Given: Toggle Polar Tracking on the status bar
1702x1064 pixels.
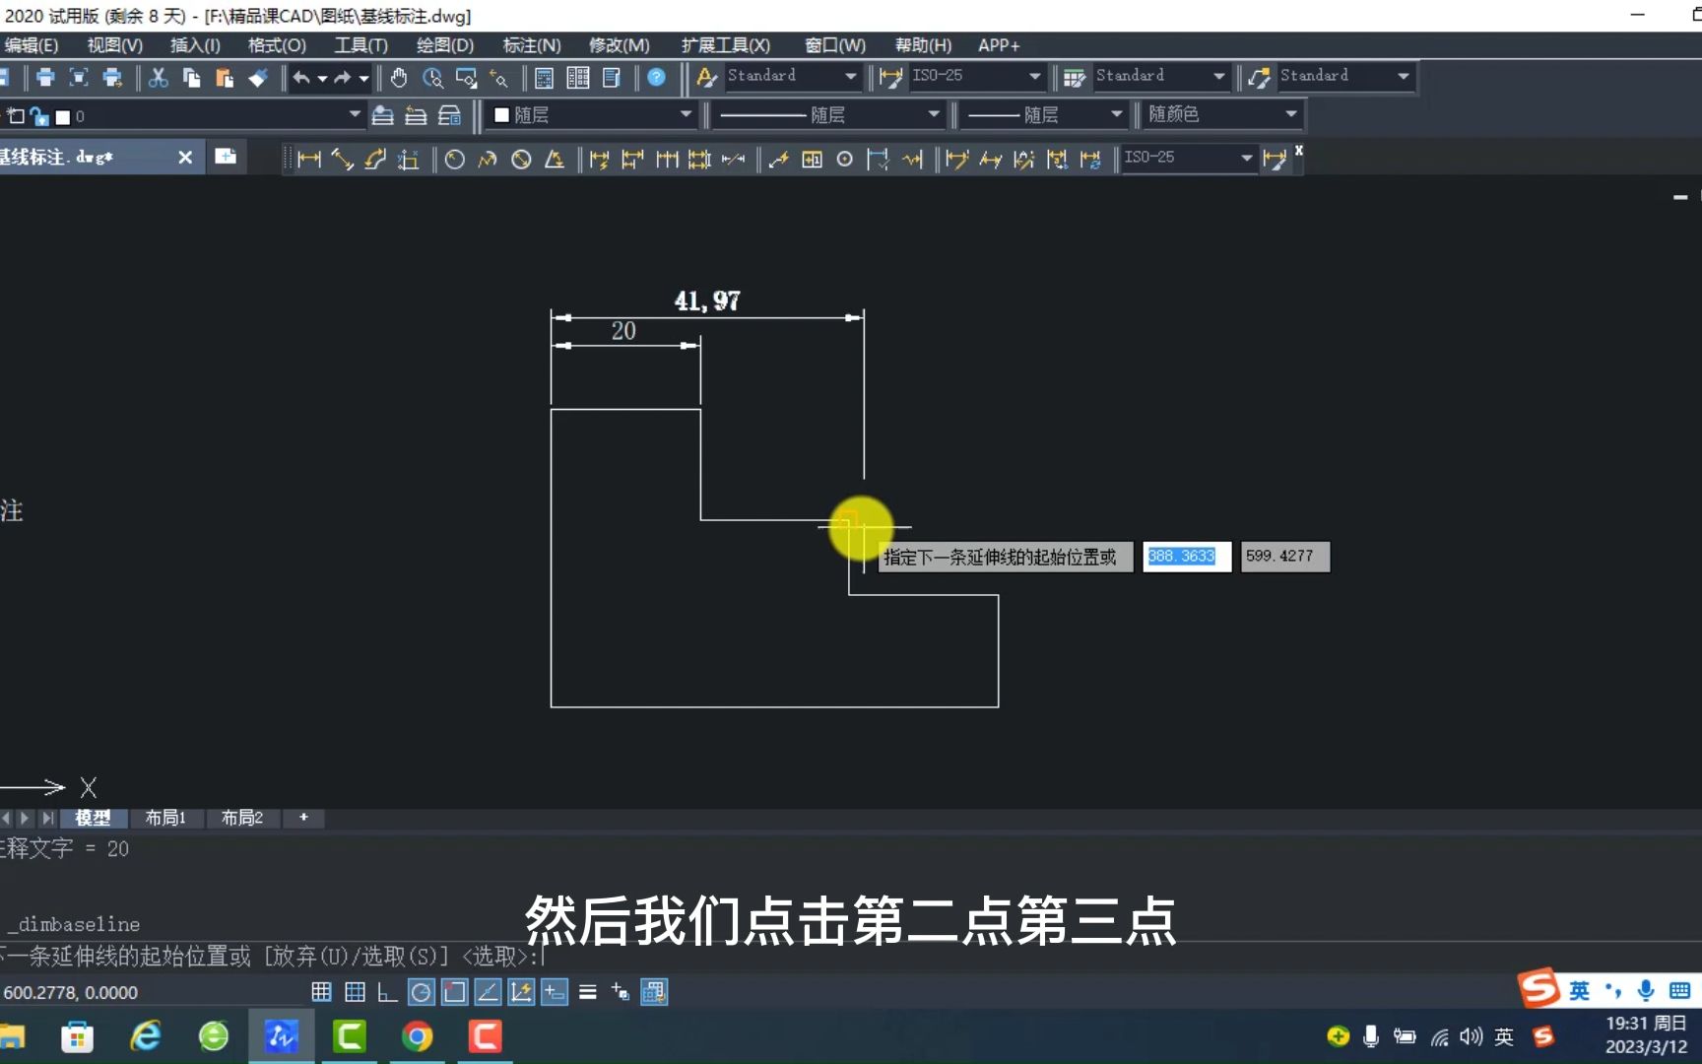Looking at the screenshot, I should (421, 992).
